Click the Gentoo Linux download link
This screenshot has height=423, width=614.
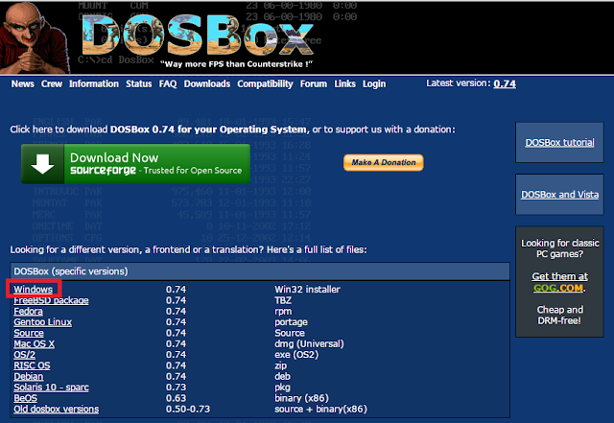pos(43,321)
